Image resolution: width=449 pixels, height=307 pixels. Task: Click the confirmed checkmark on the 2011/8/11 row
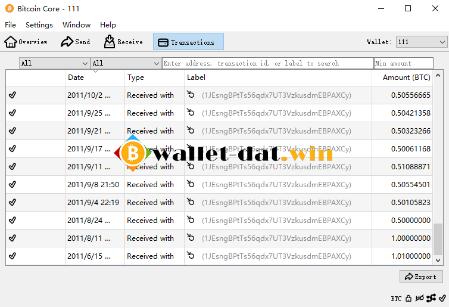point(13,238)
